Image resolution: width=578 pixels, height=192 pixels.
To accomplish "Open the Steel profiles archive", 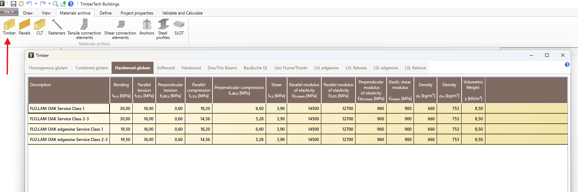I will tap(163, 29).
